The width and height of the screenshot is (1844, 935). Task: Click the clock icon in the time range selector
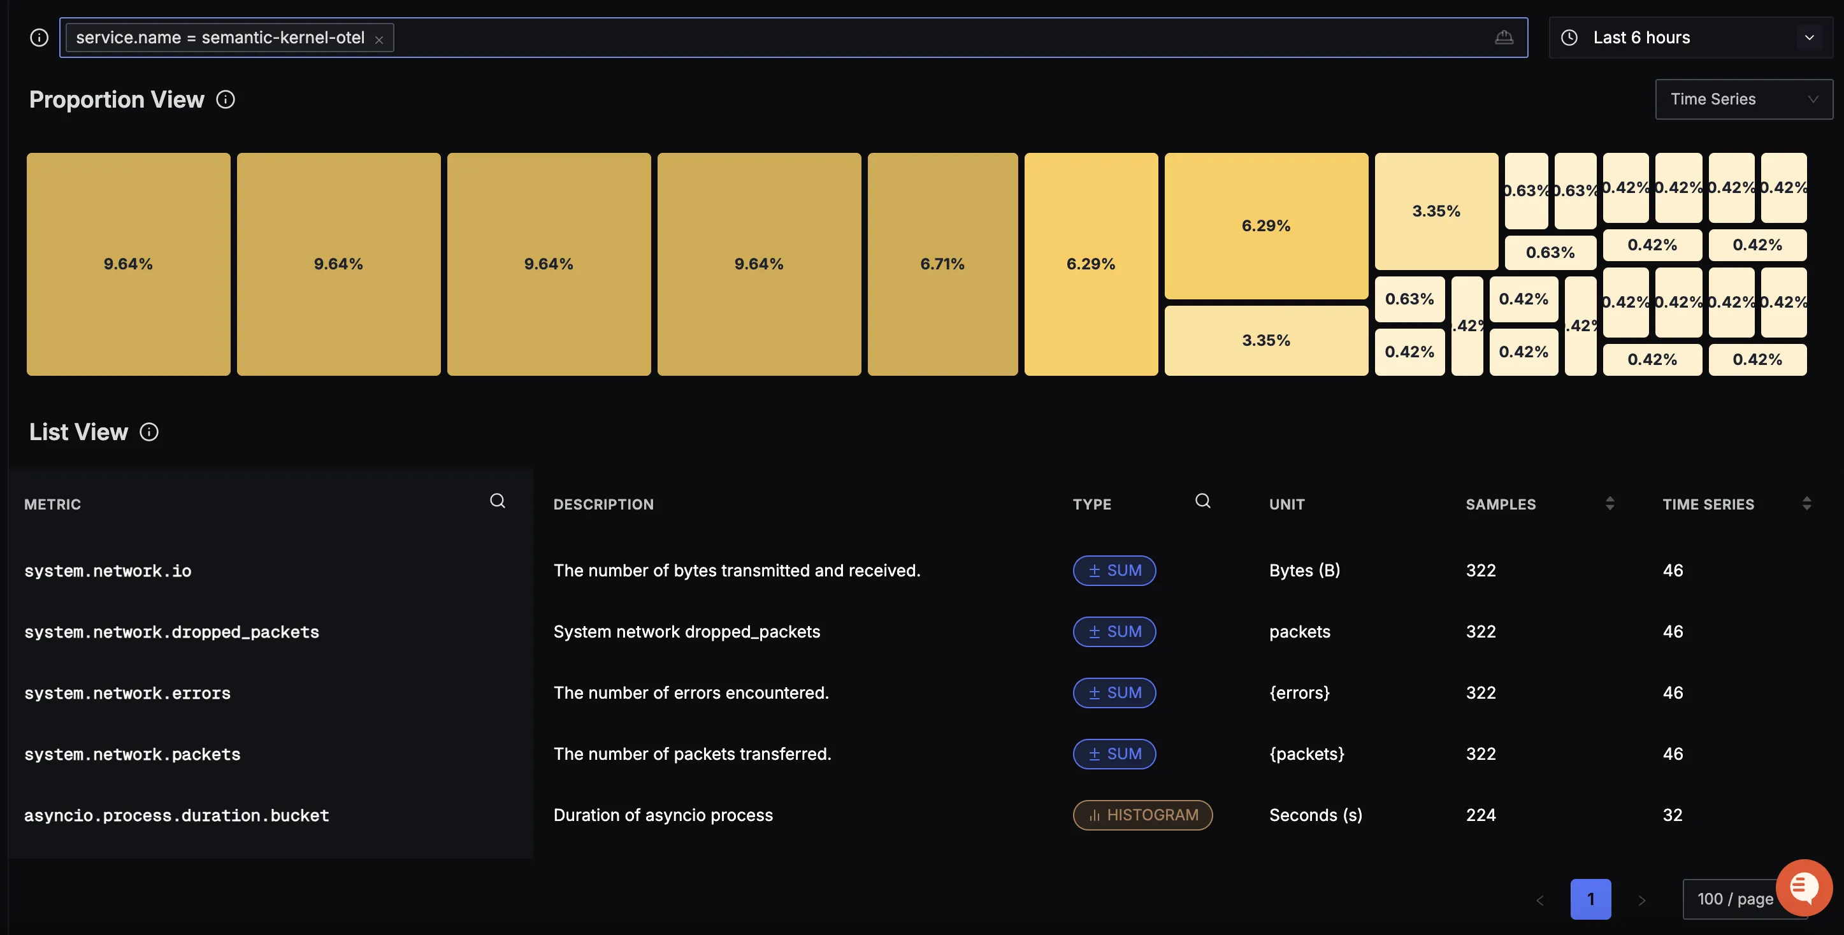tap(1569, 37)
